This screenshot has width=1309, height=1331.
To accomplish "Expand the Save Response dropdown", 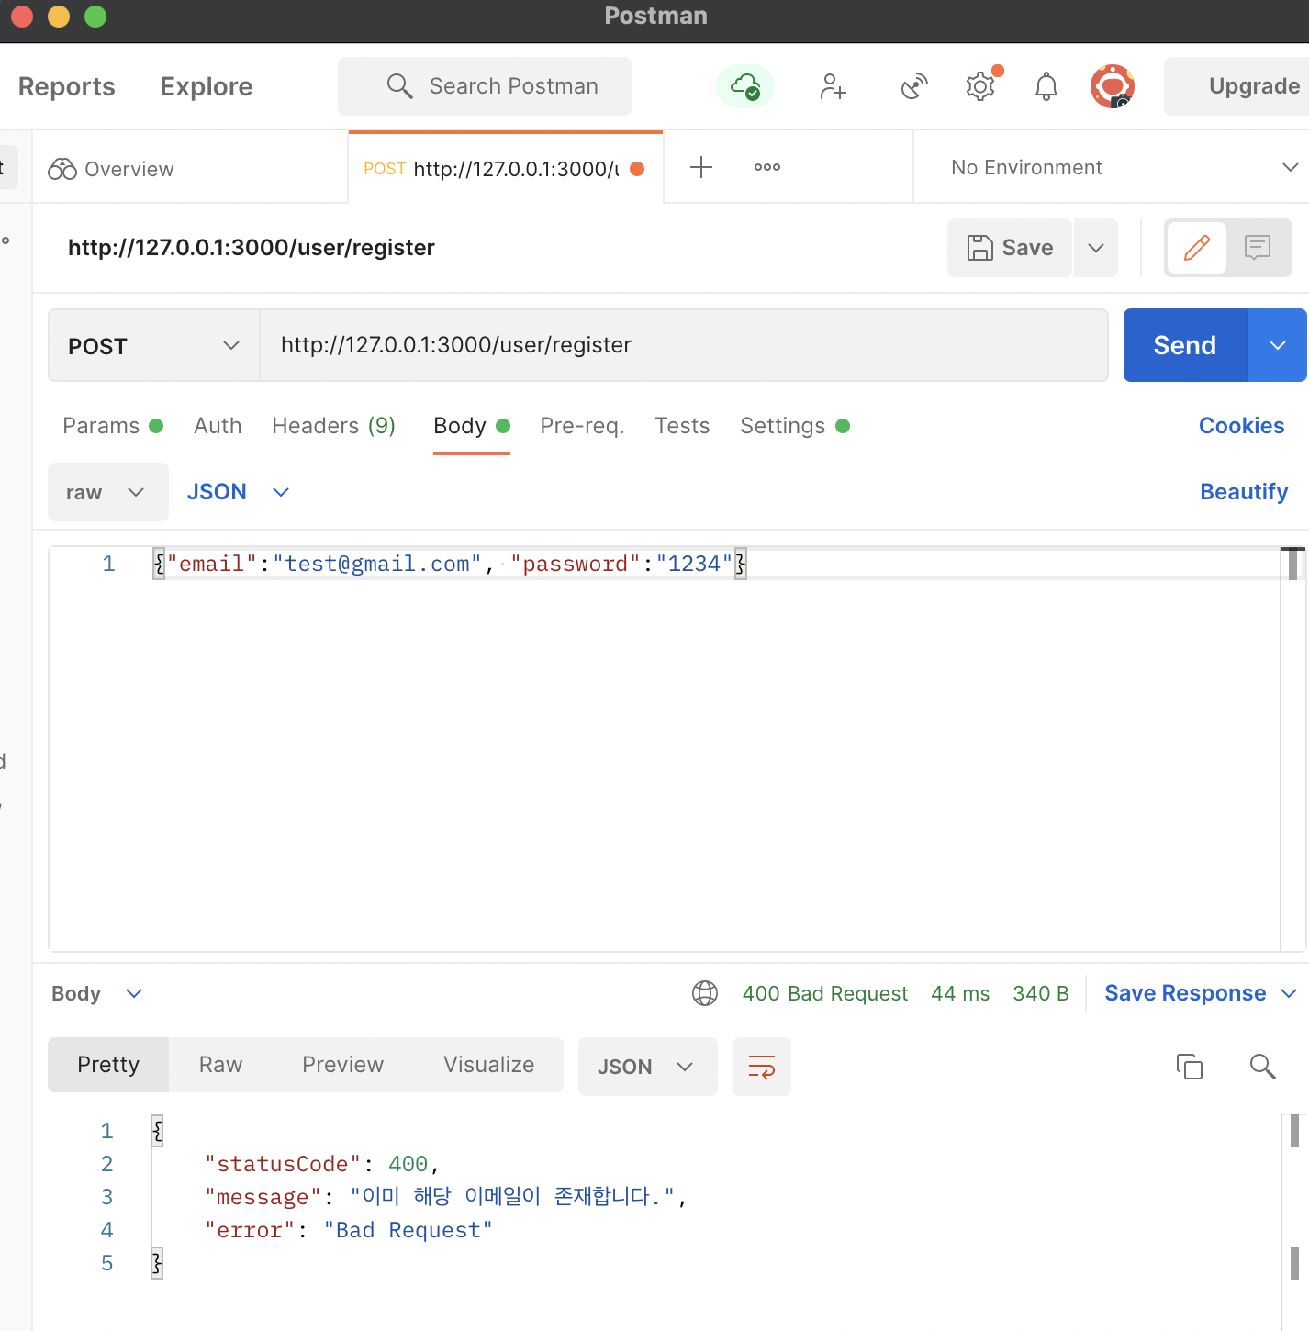I will (1289, 993).
